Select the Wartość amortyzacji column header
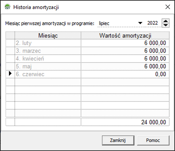 click(x=125, y=36)
